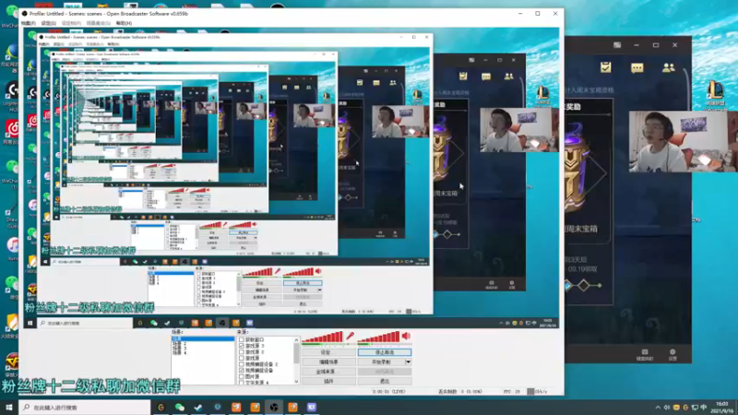Screen dimensions: 738x415
Task: Click the 开始录制 start recording button
Action: (381, 362)
